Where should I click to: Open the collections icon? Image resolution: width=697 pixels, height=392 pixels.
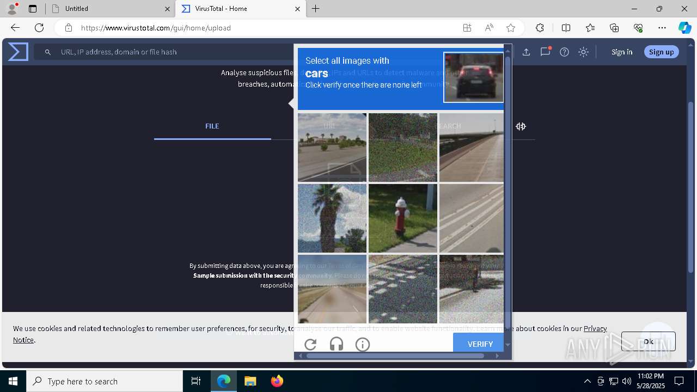coord(614,28)
